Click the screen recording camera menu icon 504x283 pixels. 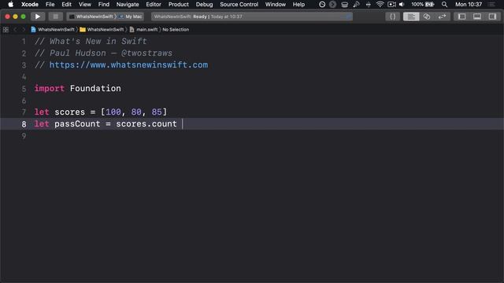pos(391,4)
